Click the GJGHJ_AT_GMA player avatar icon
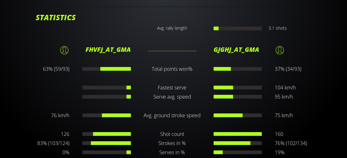 point(280,50)
